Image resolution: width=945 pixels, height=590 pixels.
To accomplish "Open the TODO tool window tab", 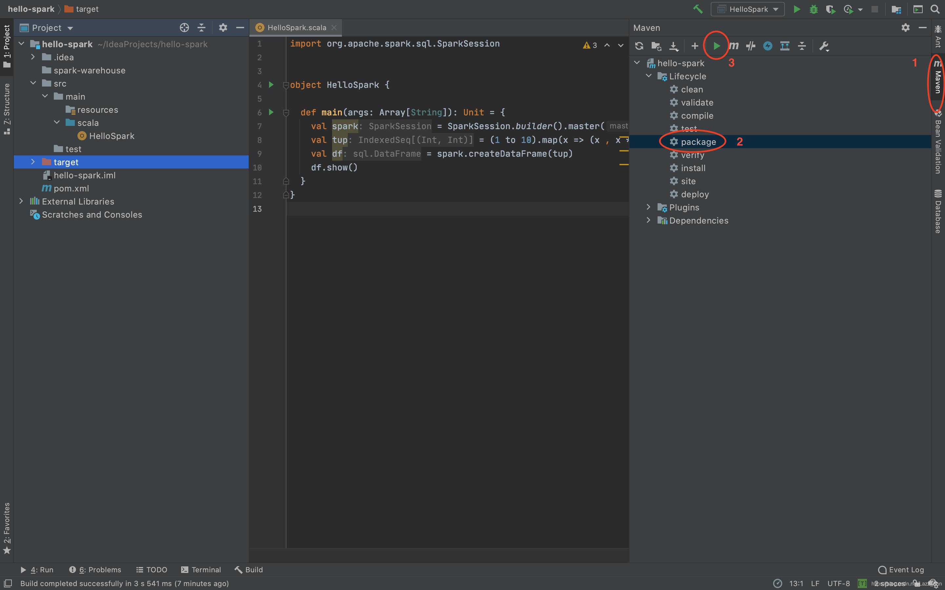I will 152,569.
